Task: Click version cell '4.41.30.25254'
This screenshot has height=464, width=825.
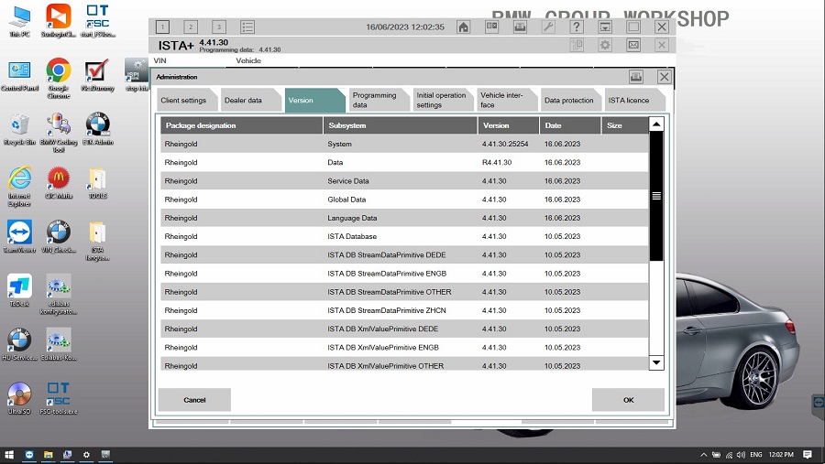Action: click(505, 144)
